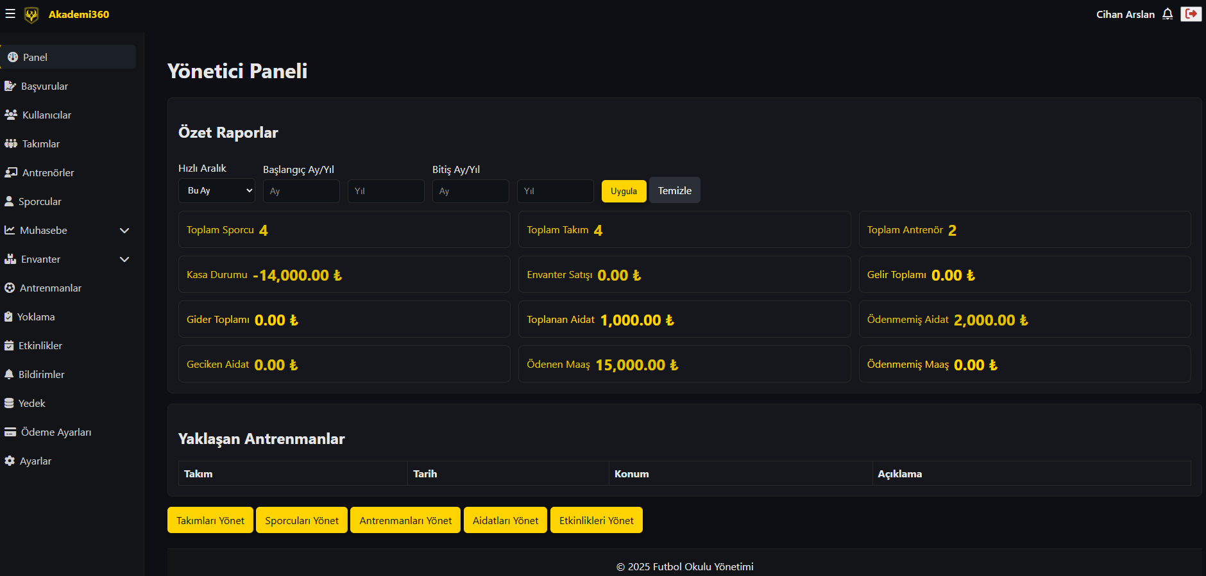The width and height of the screenshot is (1206, 576).
Task: Click the Akademi360 shield logo
Action: tap(31, 15)
